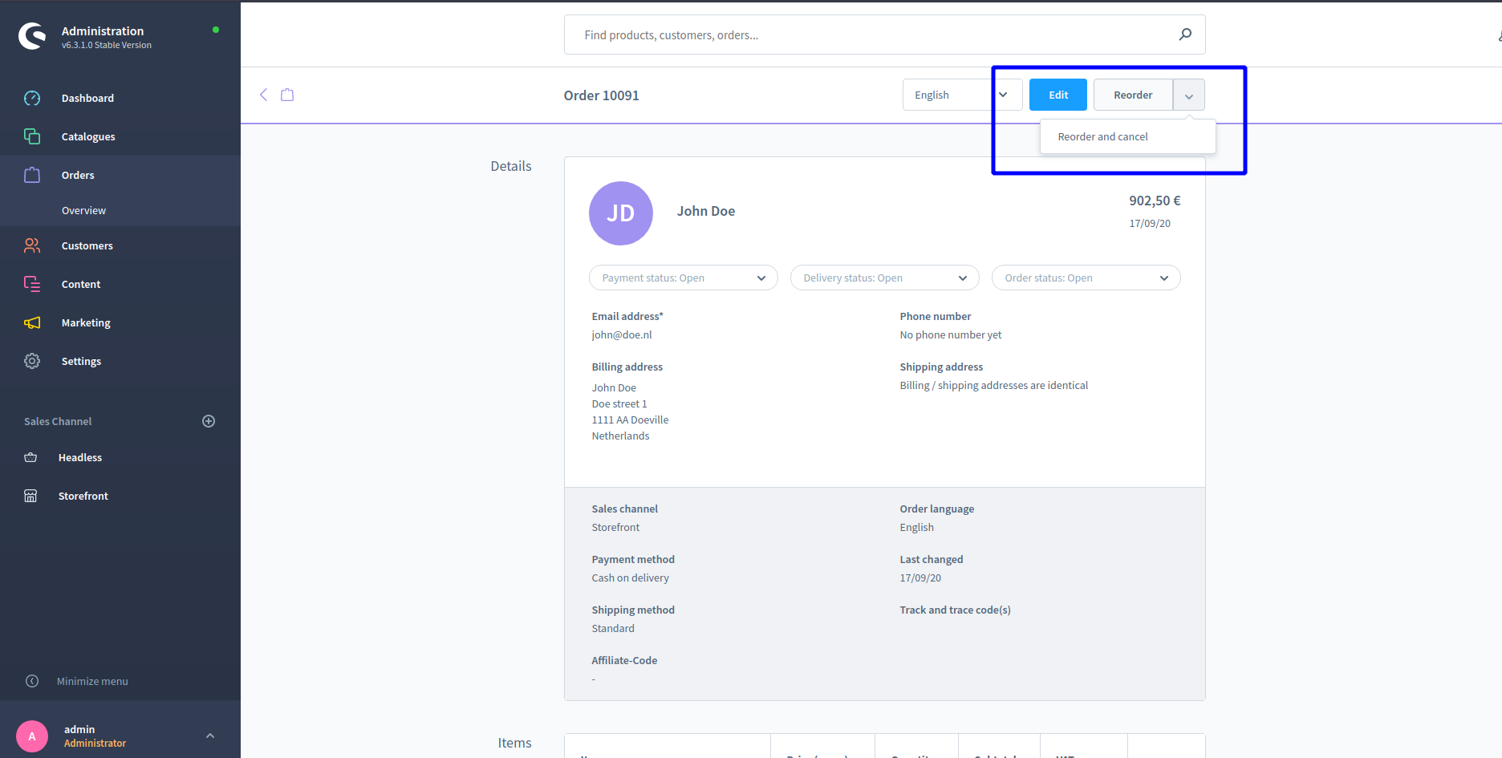Add a new sales channel plus icon
The height and width of the screenshot is (758, 1502).
[x=209, y=421]
